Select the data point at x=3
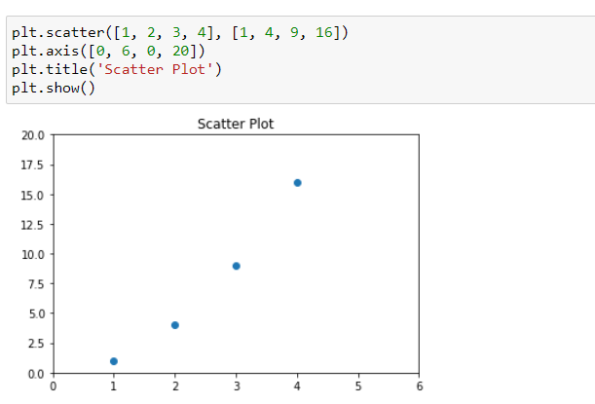This screenshot has width=595, height=404. [237, 266]
